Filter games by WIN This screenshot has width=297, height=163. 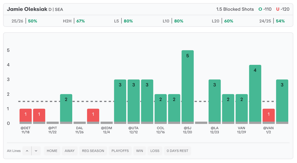pyautogui.click(x=140, y=151)
